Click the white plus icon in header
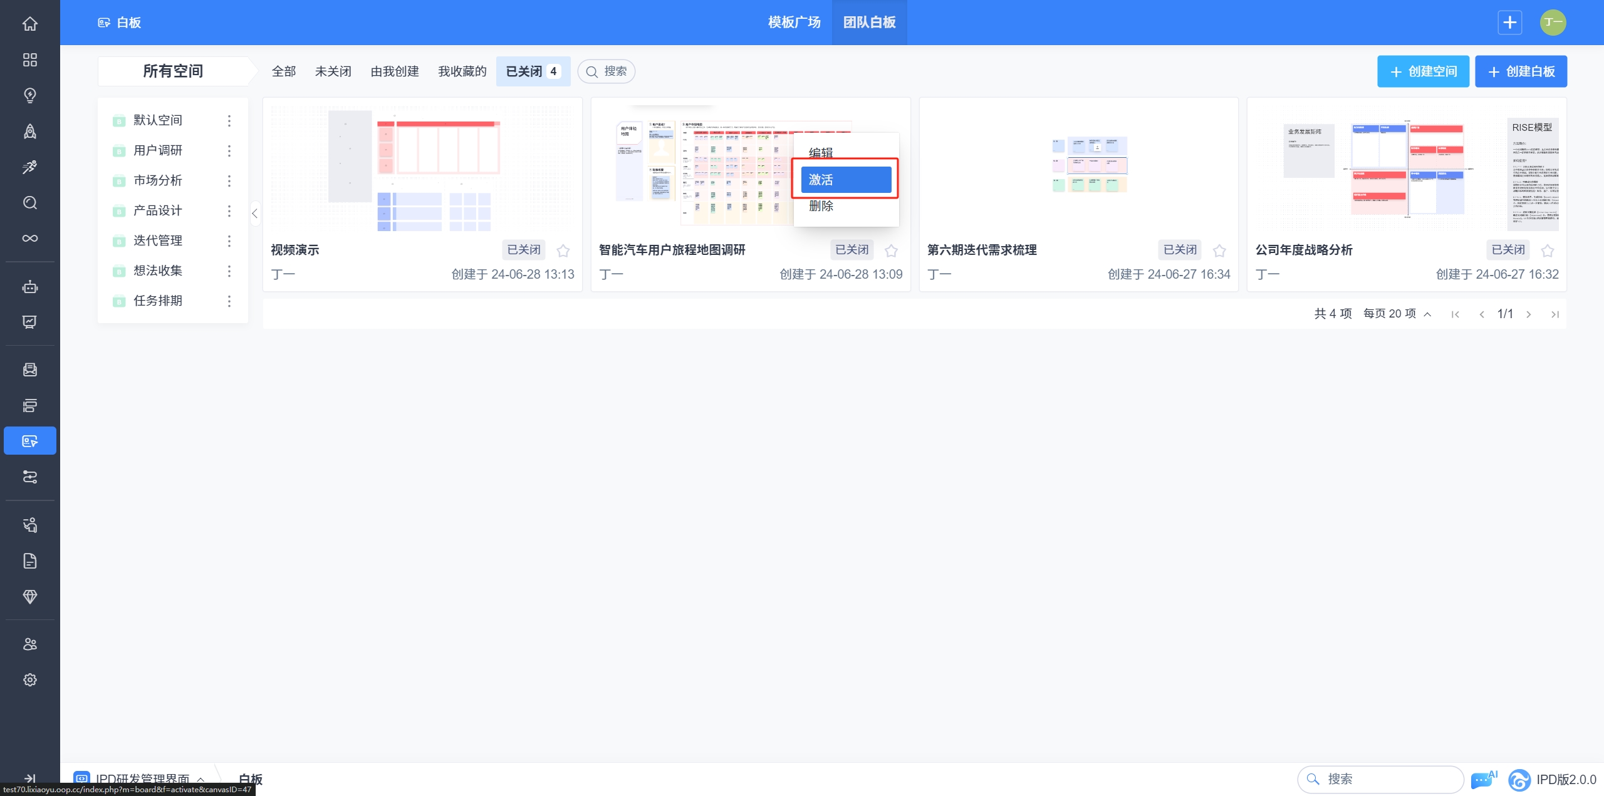 click(1509, 23)
